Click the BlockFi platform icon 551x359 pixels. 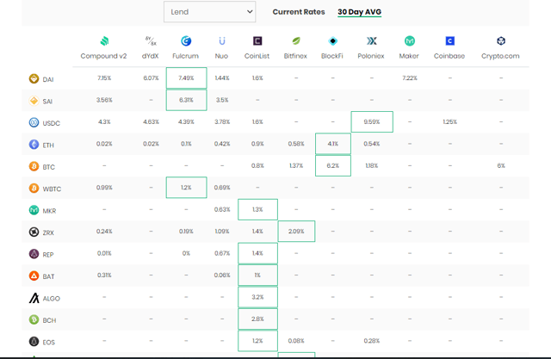332,41
